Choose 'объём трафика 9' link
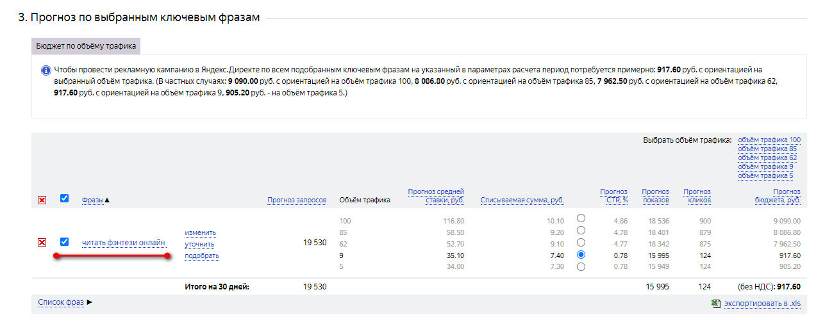This screenshot has width=816, height=324. pyautogui.click(x=765, y=166)
